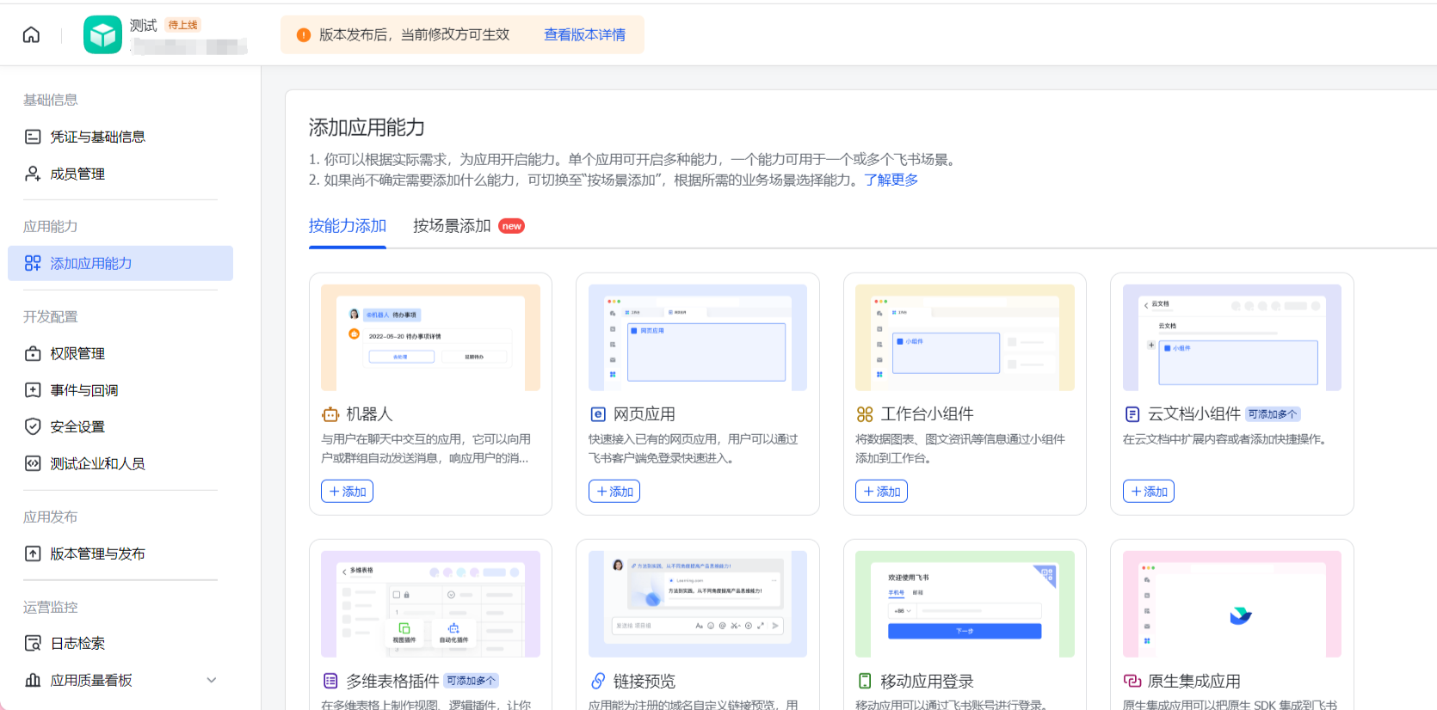This screenshot has height=710, width=1437.
Task: Click 添加 under 云文档小组件
Action: click(x=1148, y=491)
